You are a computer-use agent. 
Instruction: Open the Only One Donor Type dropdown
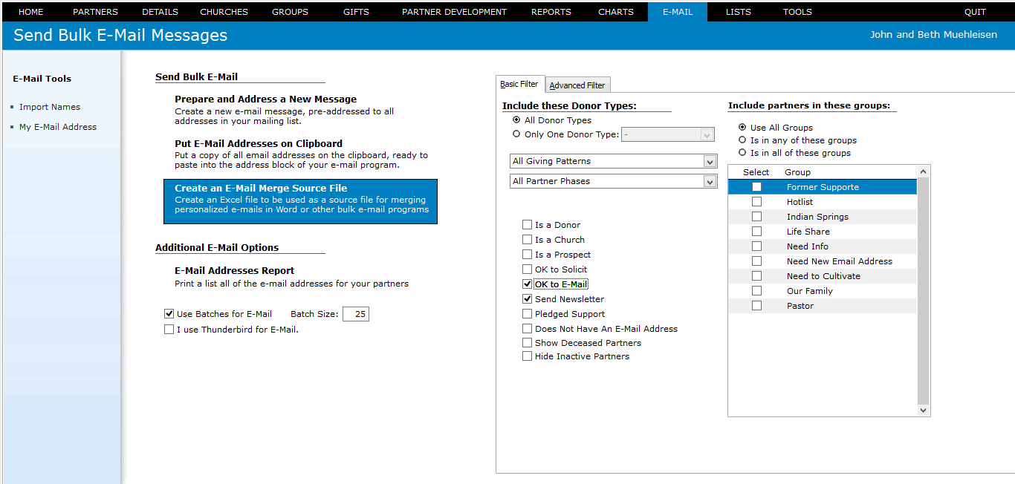click(668, 134)
